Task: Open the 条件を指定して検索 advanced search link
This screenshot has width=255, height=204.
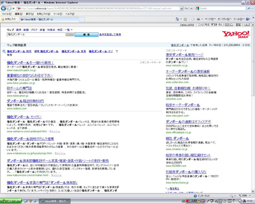Action: tap(110, 34)
